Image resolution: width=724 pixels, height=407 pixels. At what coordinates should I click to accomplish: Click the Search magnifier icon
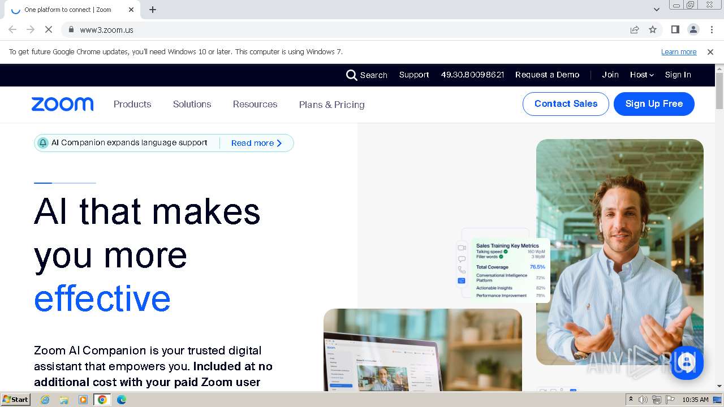[351, 75]
